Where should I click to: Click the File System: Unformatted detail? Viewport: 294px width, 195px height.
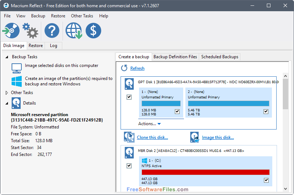pyautogui.click(x=35, y=127)
